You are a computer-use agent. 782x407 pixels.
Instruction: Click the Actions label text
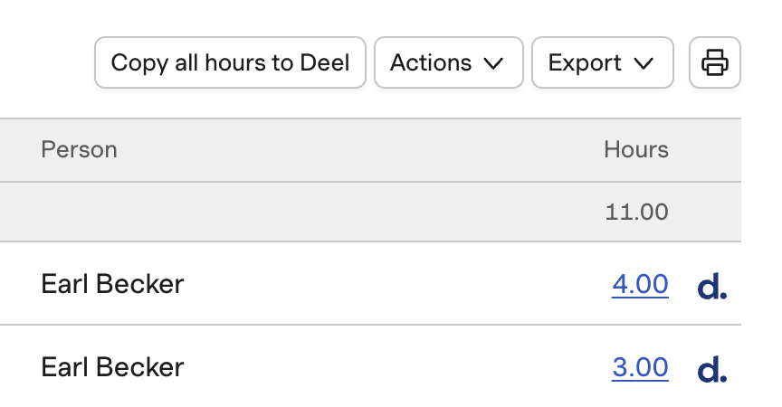(x=431, y=62)
